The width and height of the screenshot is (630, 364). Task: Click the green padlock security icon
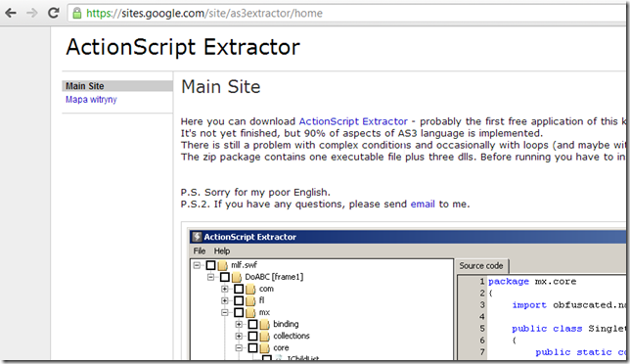[76, 14]
